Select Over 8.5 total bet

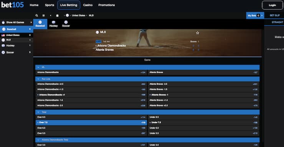click(91, 117)
